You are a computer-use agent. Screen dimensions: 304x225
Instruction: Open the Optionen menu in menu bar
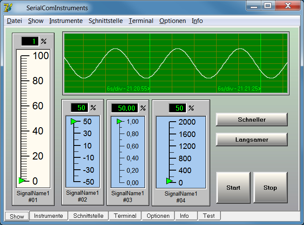[x=173, y=21]
